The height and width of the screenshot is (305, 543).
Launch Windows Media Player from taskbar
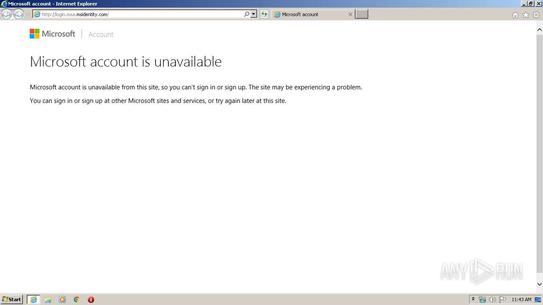(x=62, y=299)
